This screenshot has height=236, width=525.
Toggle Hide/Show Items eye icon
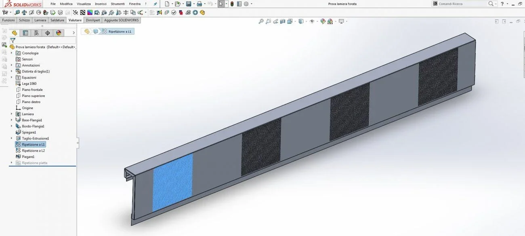pyautogui.click(x=312, y=21)
